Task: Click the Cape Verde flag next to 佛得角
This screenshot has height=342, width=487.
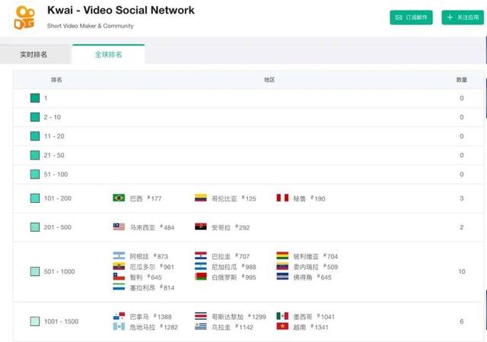Action: click(282, 277)
